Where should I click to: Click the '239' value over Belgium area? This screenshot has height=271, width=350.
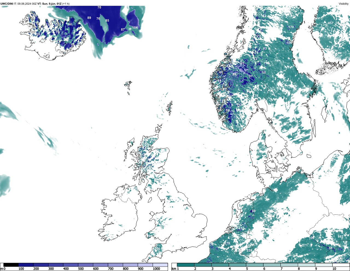[x=249, y=250]
